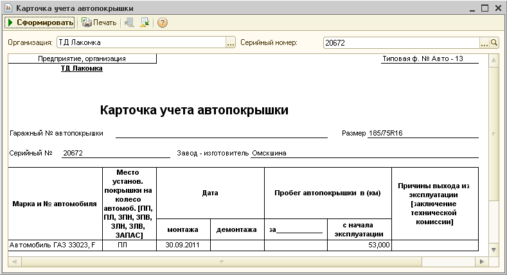The image size is (507, 275).
Task: Click the Сформировать button
Action: (39, 22)
